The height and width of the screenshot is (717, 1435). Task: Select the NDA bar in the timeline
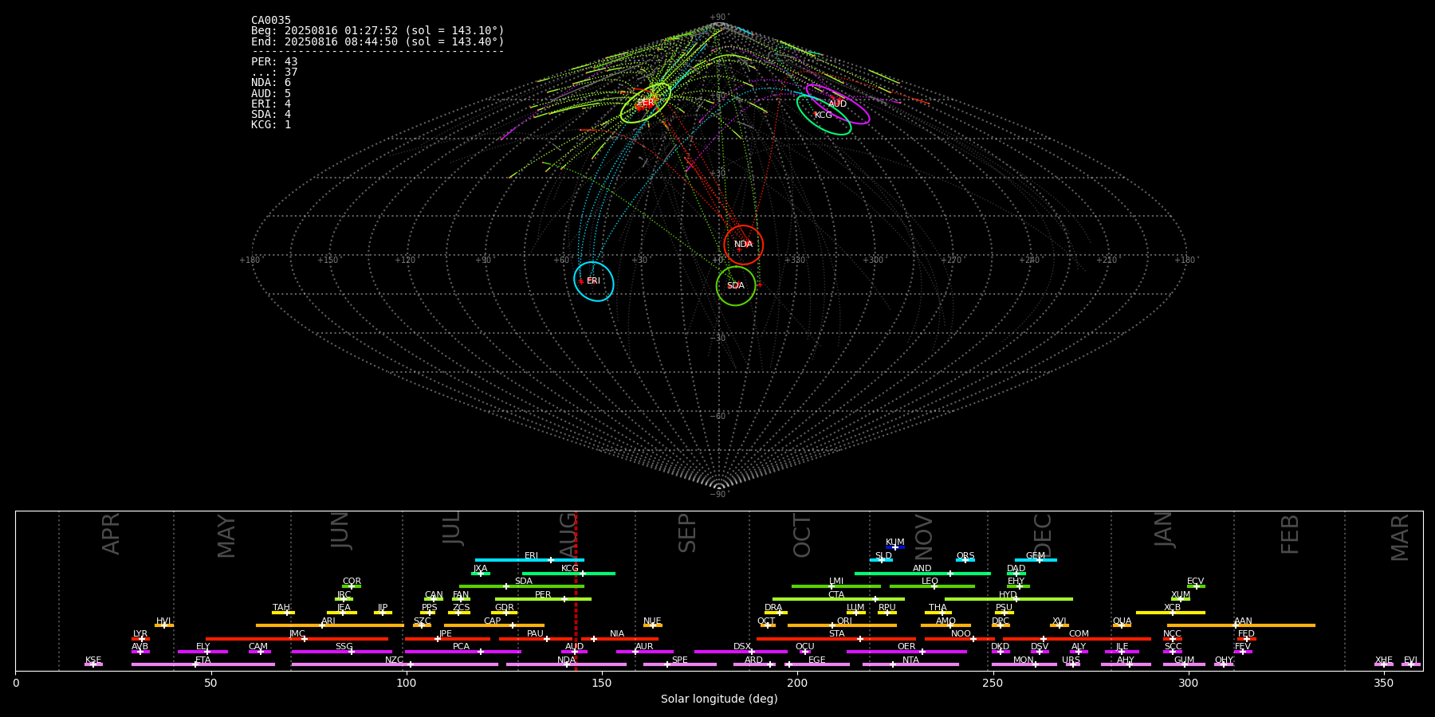566,664
